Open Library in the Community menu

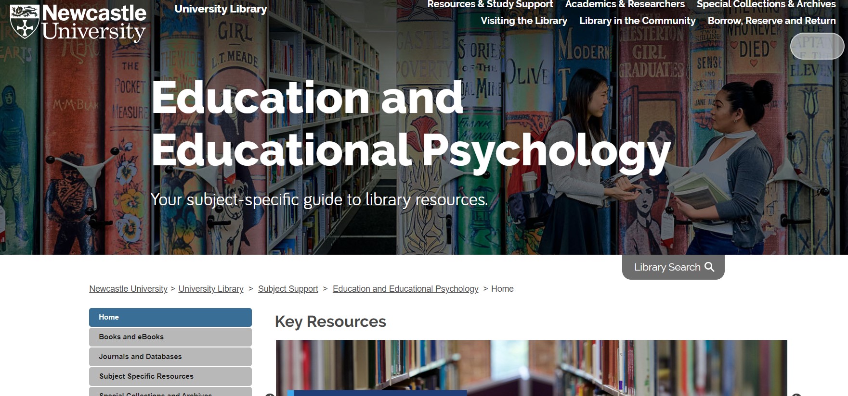click(637, 21)
